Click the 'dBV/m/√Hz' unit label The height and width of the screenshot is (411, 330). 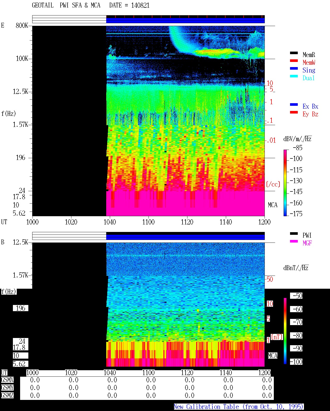298,139
